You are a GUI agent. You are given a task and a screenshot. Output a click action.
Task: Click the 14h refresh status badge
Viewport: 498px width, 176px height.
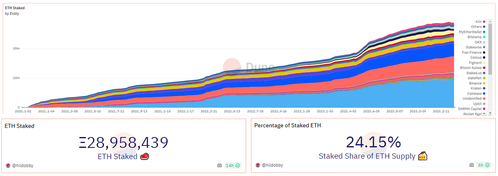[233, 165]
